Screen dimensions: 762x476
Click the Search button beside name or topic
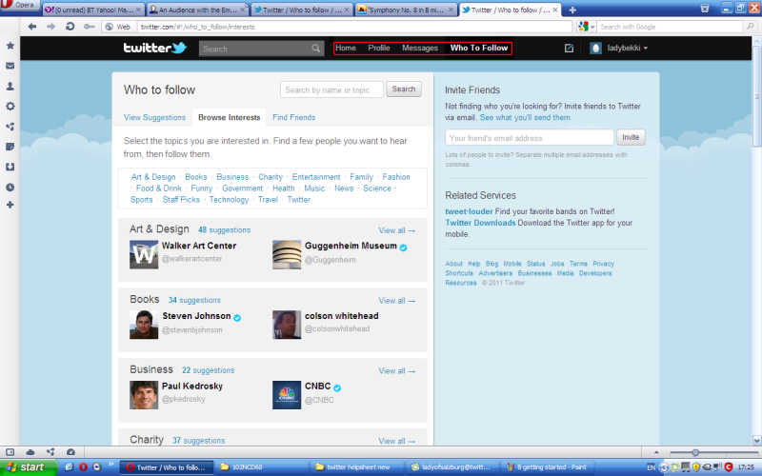tap(404, 89)
